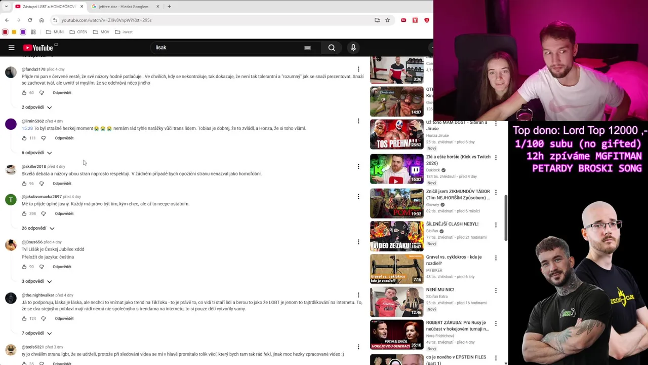The image size is (648, 365).
Task: Click Přeložit do jazyka: čeština link
Action: click(x=48, y=257)
